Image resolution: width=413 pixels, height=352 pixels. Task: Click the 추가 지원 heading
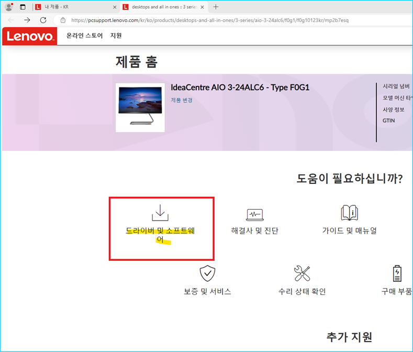(349, 337)
